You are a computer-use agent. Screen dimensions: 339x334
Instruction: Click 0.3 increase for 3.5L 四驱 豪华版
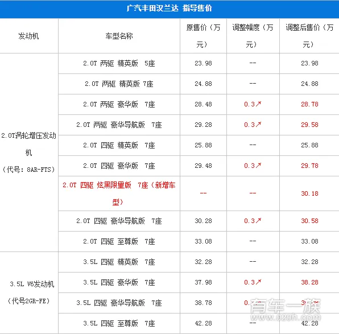tap(253, 282)
